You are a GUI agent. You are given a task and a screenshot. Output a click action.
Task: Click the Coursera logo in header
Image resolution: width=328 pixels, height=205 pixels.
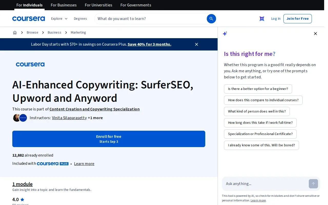point(28,19)
